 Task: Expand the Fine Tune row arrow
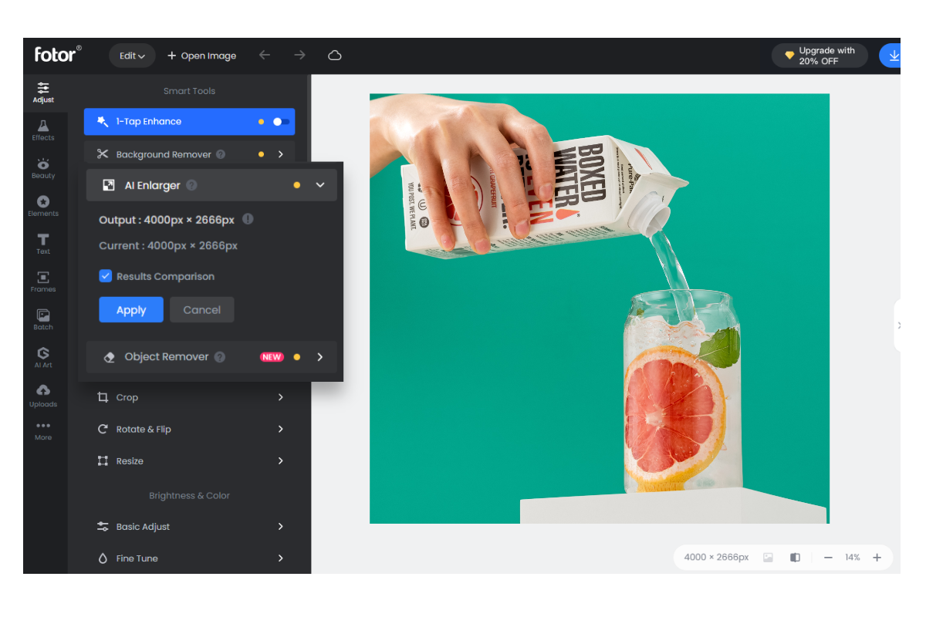pyautogui.click(x=281, y=558)
